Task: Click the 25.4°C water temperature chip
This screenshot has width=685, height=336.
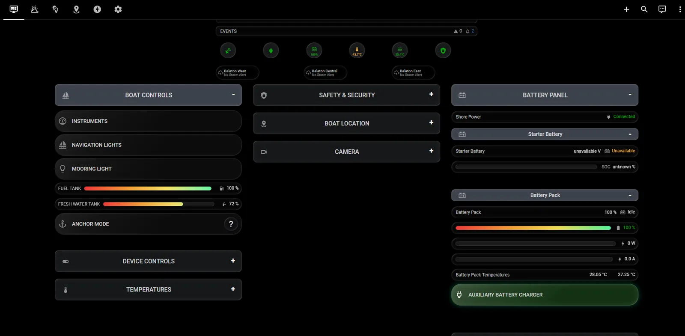Action: 400,51
